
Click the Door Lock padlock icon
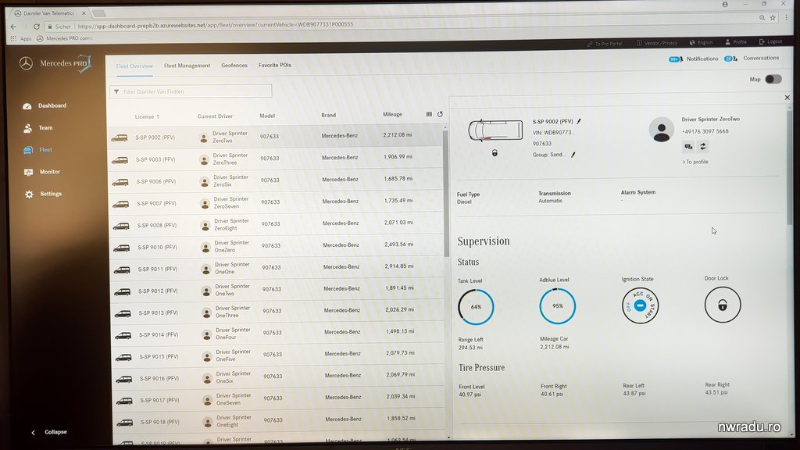[x=723, y=305]
